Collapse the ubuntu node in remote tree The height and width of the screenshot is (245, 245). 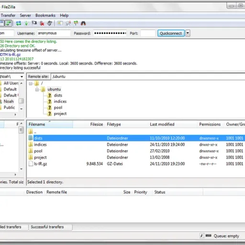click(x=37, y=89)
